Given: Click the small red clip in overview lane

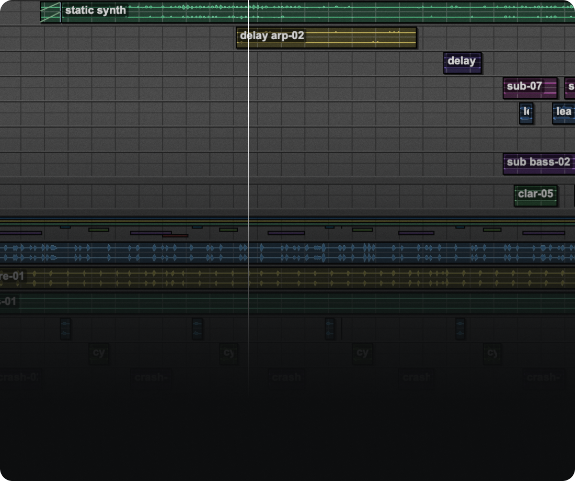Looking at the screenshot, I should point(175,236).
